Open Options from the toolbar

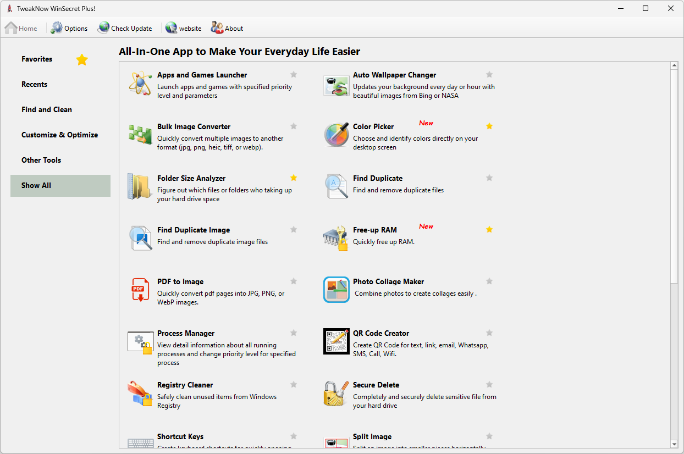pyautogui.click(x=69, y=28)
